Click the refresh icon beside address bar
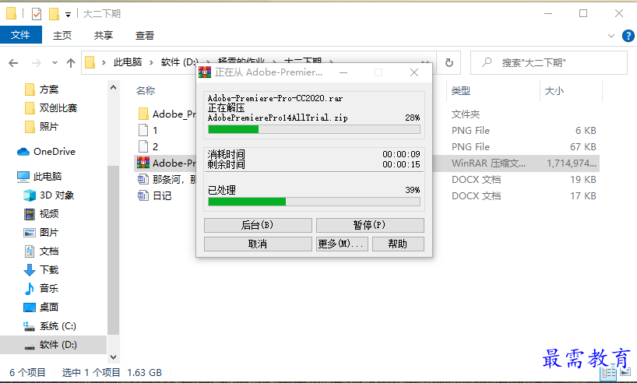 tap(449, 62)
